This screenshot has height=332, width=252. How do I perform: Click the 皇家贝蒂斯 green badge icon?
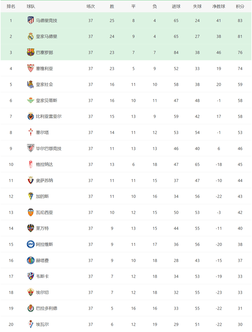[31, 100]
